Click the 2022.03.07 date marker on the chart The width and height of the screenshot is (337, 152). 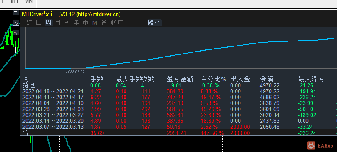pos(75,71)
